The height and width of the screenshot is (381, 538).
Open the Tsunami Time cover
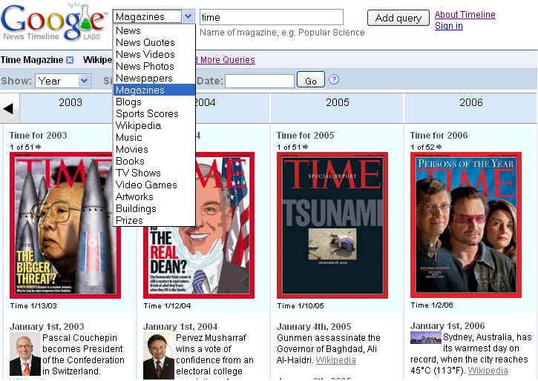point(332,225)
